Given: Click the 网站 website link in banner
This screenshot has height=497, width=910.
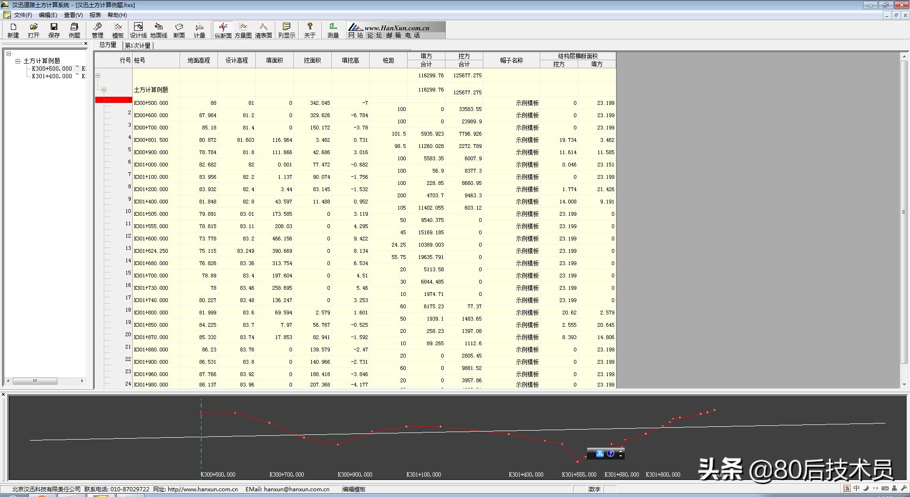Looking at the screenshot, I should (x=355, y=35).
